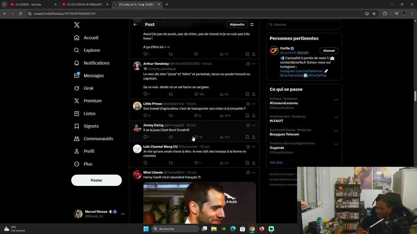Open more options for #CensureLecornu trend
The height and width of the screenshot is (234, 417).
336,100
